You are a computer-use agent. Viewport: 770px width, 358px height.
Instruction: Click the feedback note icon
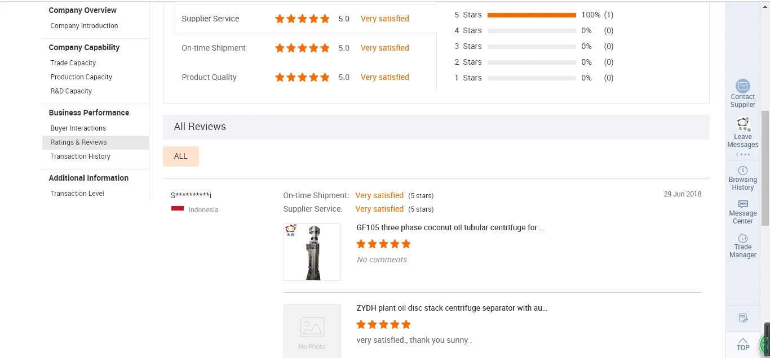[x=743, y=318]
